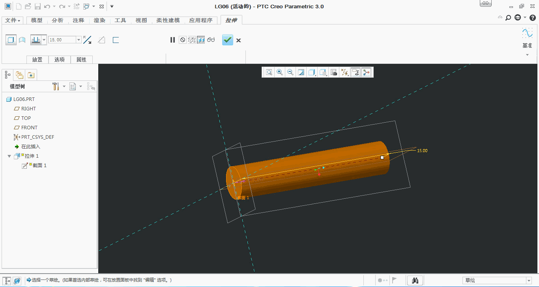The height and width of the screenshot is (287, 539).
Task: Switch to the folder browser tab icon
Action: tap(19, 75)
